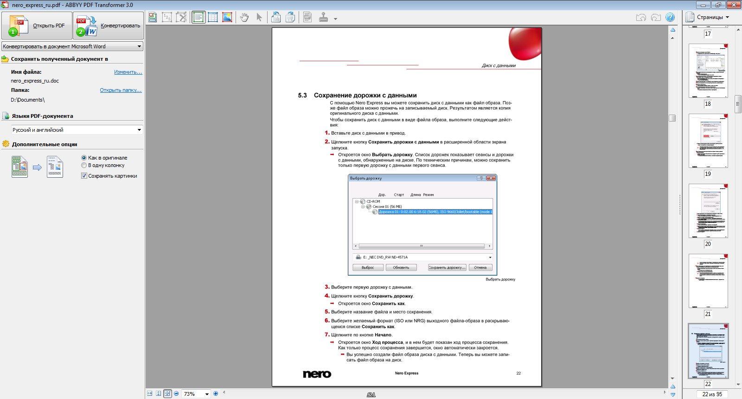Activate the hand pan tool
Image resolution: width=742 pixels, height=399 pixels.
[x=244, y=17]
